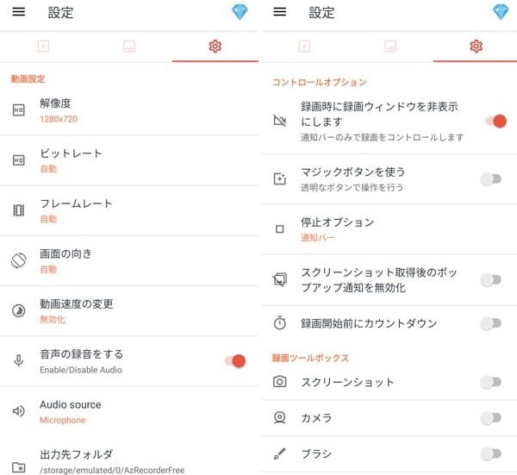Open フレームレート setting

(x=129, y=210)
